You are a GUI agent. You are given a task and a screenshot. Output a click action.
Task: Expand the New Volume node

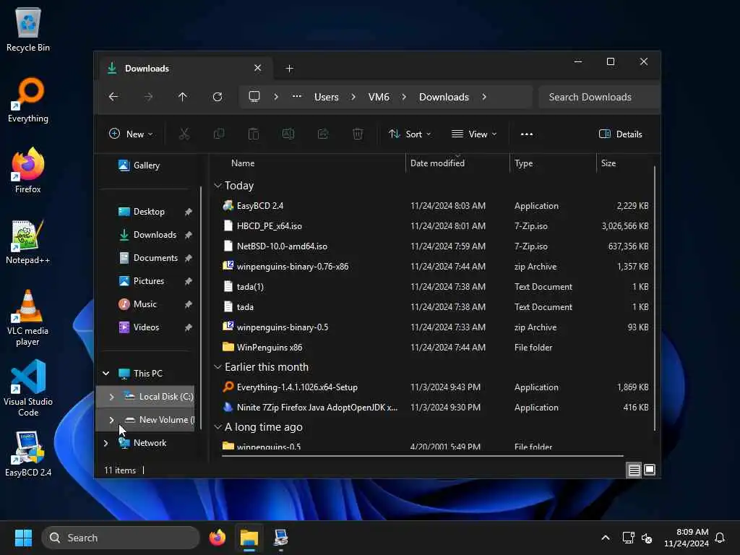(x=111, y=420)
